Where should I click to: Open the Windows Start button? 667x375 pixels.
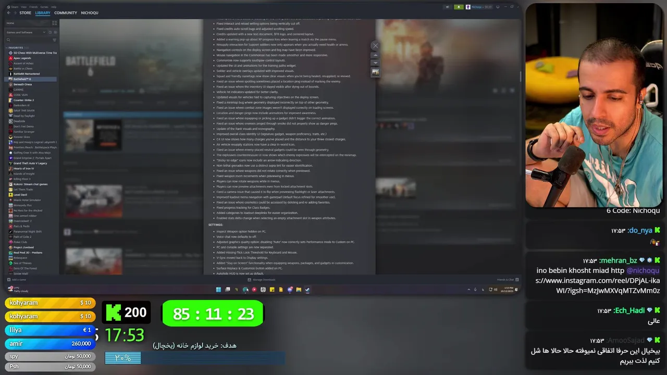218,290
